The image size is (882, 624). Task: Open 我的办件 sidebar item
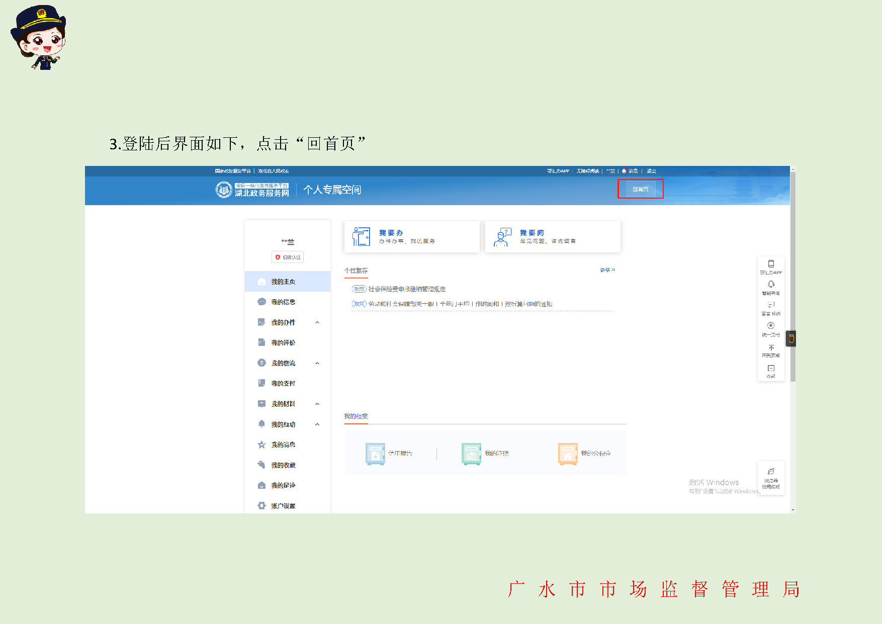pyautogui.click(x=283, y=322)
